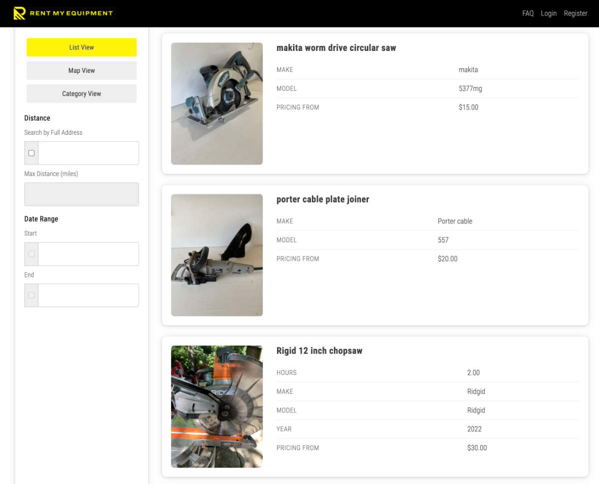The height and width of the screenshot is (484, 599).
Task: Select the year value 2022
Action: pyautogui.click(x=474, y=429)
